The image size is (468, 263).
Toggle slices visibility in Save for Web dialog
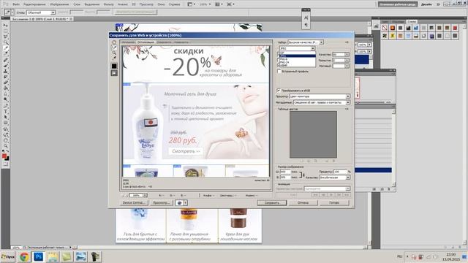(x=114, y=73)
